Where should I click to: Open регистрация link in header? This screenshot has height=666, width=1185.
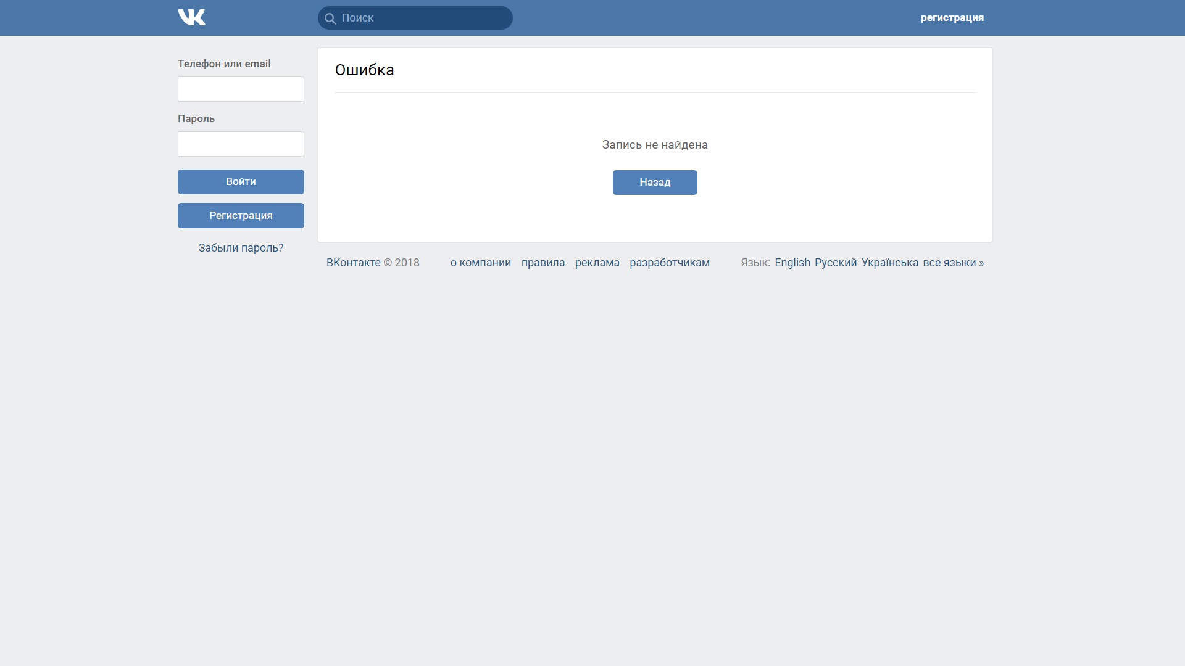tap(952, 17)
